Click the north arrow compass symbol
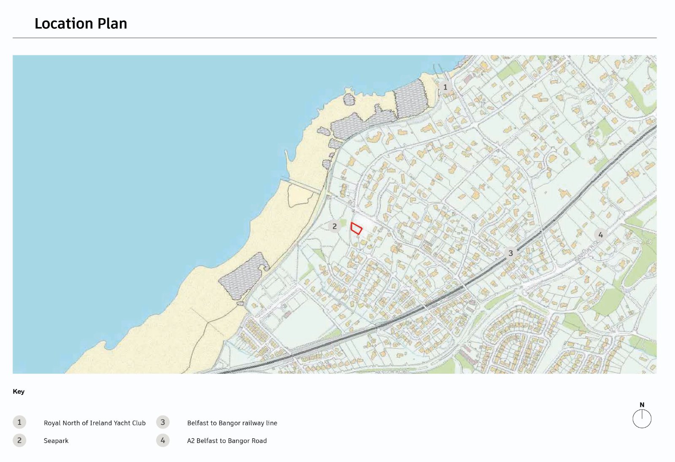This screenshot has height=462, width=675. coord(642,416)
